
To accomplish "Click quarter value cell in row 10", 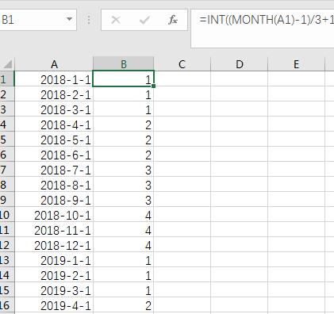I will pos(124,215).
